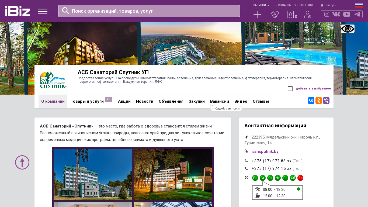The image size is (368, 207).
Task: Switch to the Акции tab
Action: coord(124,101)
